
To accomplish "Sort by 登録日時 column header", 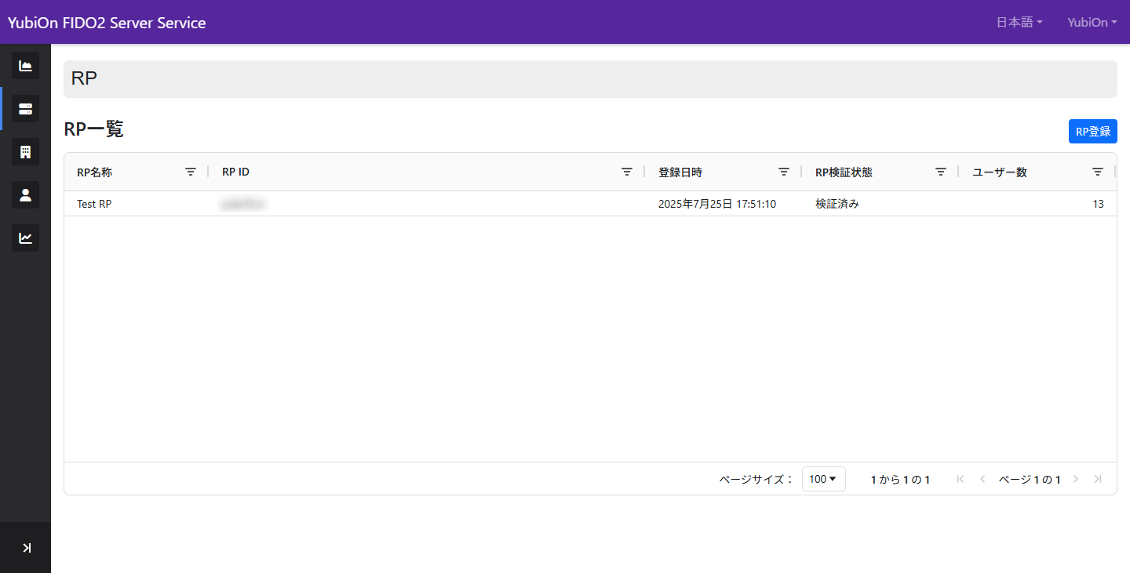I will coord(680,172).
